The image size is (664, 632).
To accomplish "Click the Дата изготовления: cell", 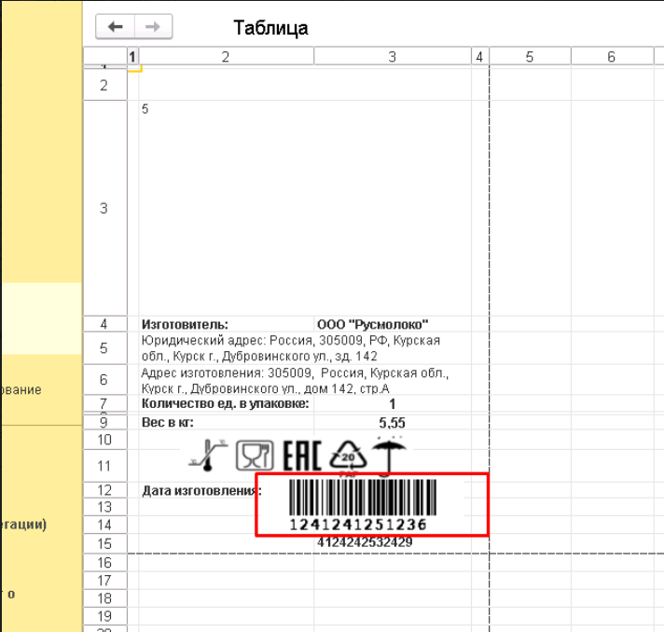I will 201,490.
